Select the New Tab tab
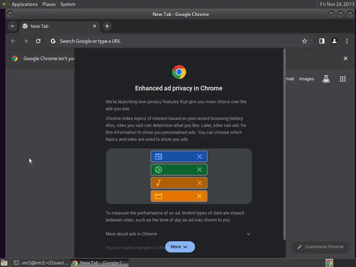 (x=59, y=26)
